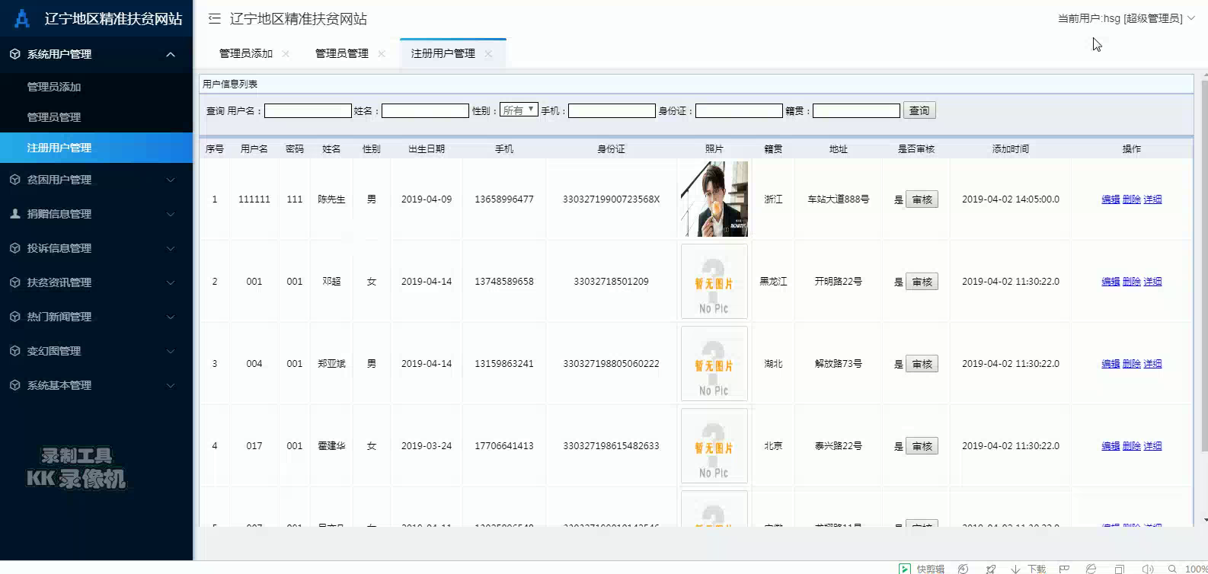Click 编辑 link for 郑亚斌's row
Viewport: 1208px width, 574px height.
click(x=1111, y=364)
